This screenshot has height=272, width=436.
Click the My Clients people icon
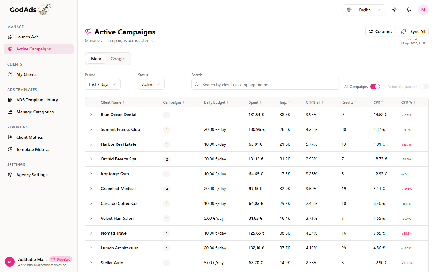pos(10,74)
